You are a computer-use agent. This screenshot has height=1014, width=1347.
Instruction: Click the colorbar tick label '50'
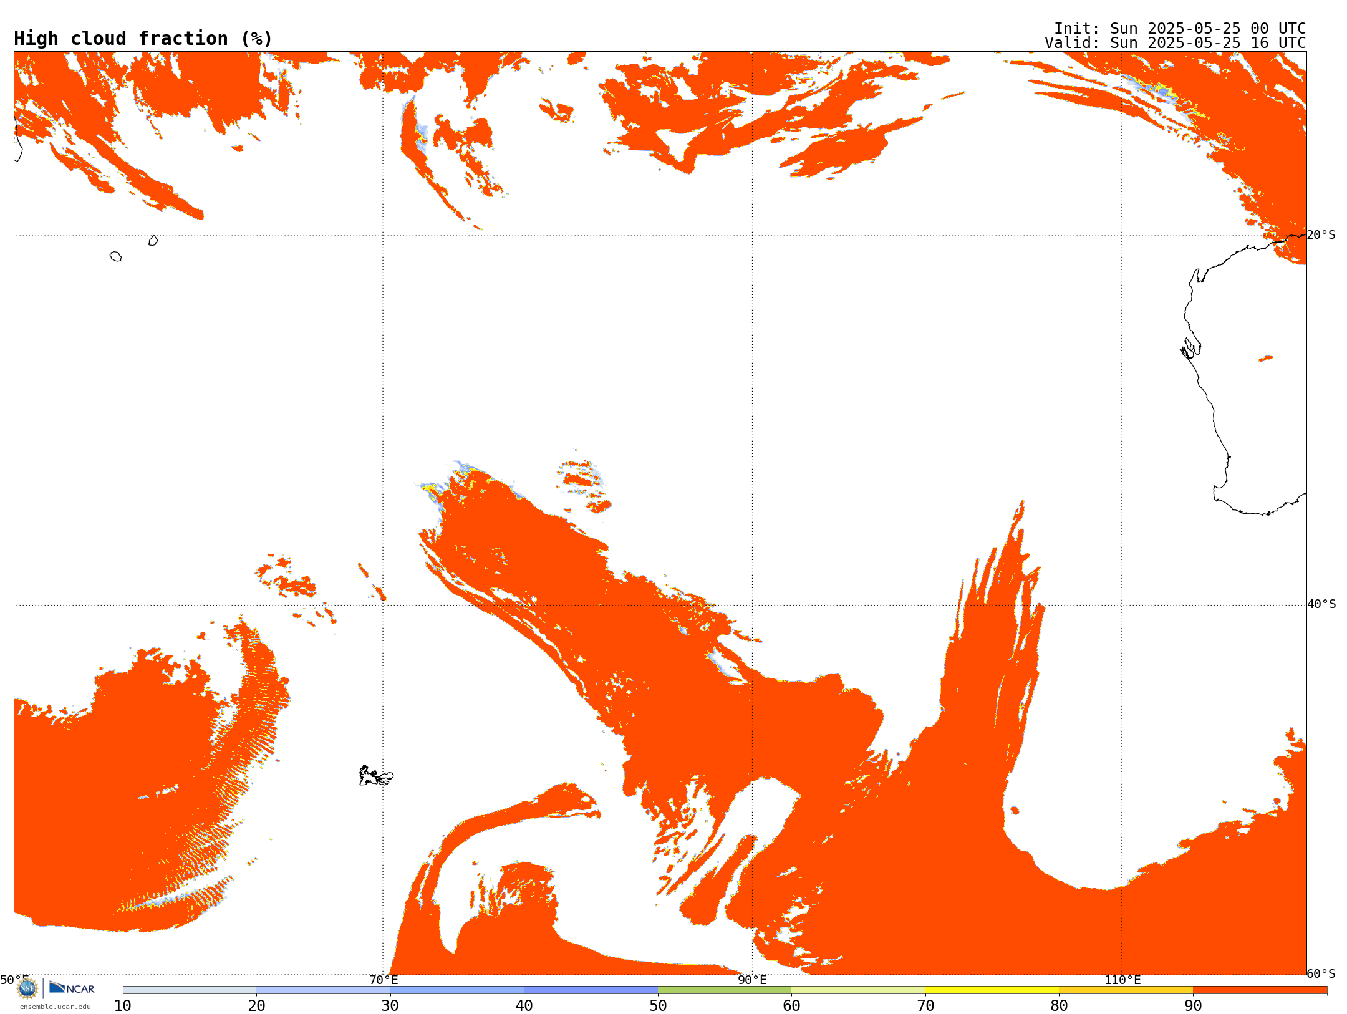(x=658, y=1006)
